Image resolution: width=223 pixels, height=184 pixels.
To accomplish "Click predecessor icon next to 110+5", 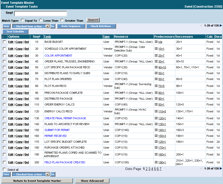I will [156, 112].
